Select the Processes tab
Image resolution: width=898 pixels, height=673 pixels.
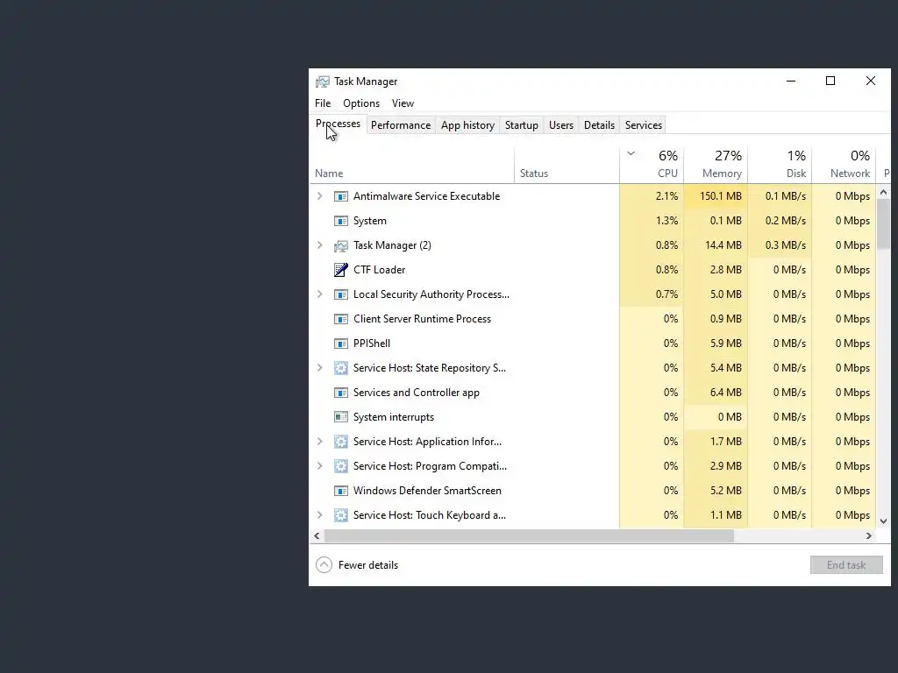[x=338, y=124]
